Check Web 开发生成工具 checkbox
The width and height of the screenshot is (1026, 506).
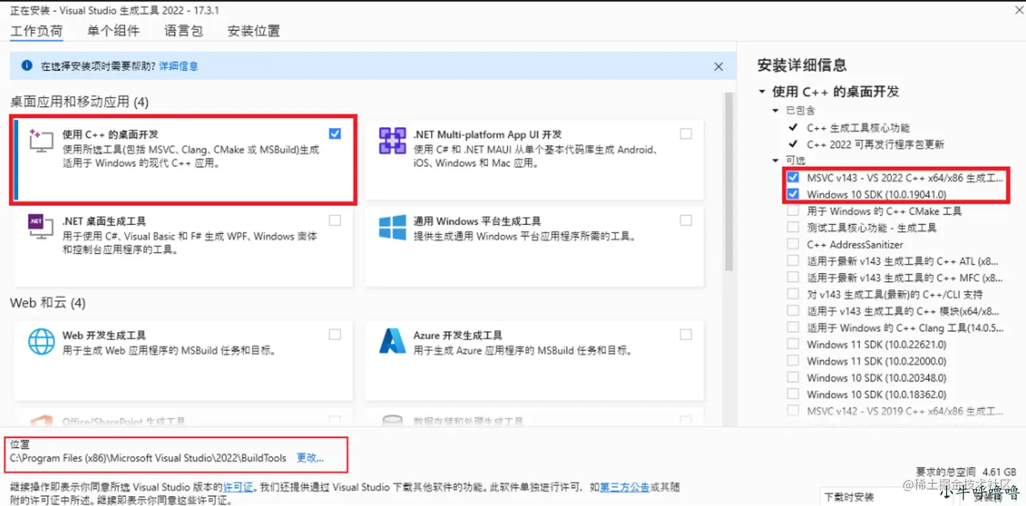click(x=335, y=334)
